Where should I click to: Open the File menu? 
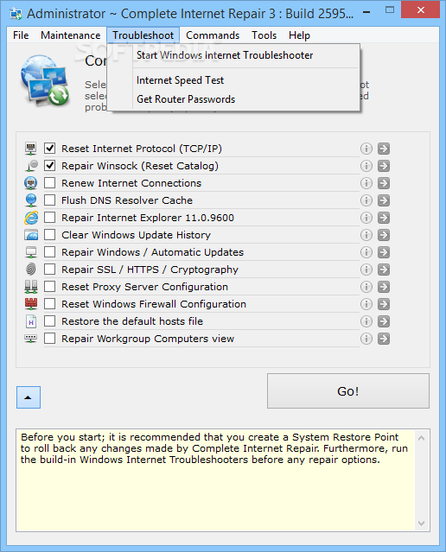point(21,35)
